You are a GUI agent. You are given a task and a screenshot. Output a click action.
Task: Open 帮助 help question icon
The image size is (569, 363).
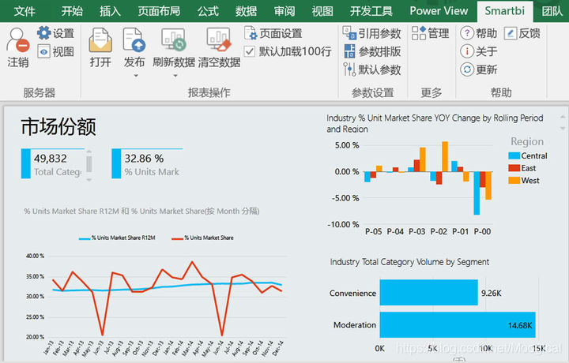(467, 33)
